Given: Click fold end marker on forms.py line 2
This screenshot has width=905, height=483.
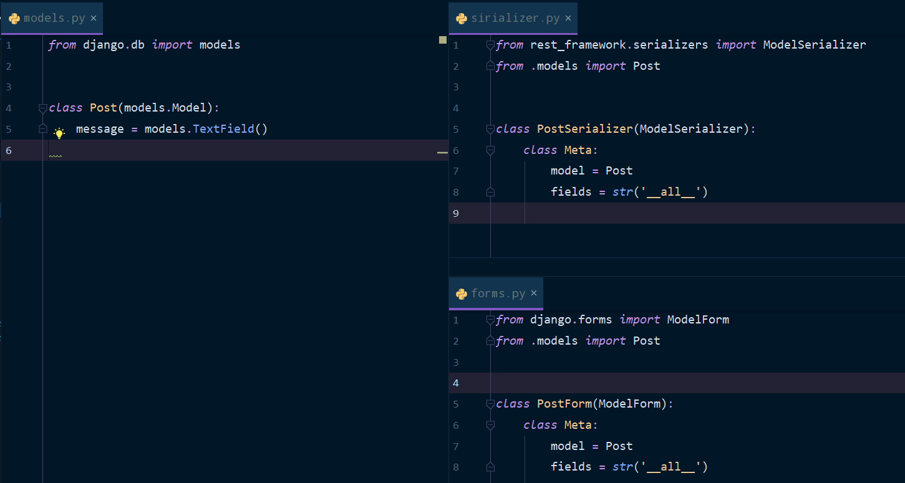Looking at the screenshot, I should [x=490, y=341].
